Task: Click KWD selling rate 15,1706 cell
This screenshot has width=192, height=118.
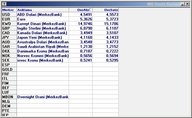Action: point(106,23)
